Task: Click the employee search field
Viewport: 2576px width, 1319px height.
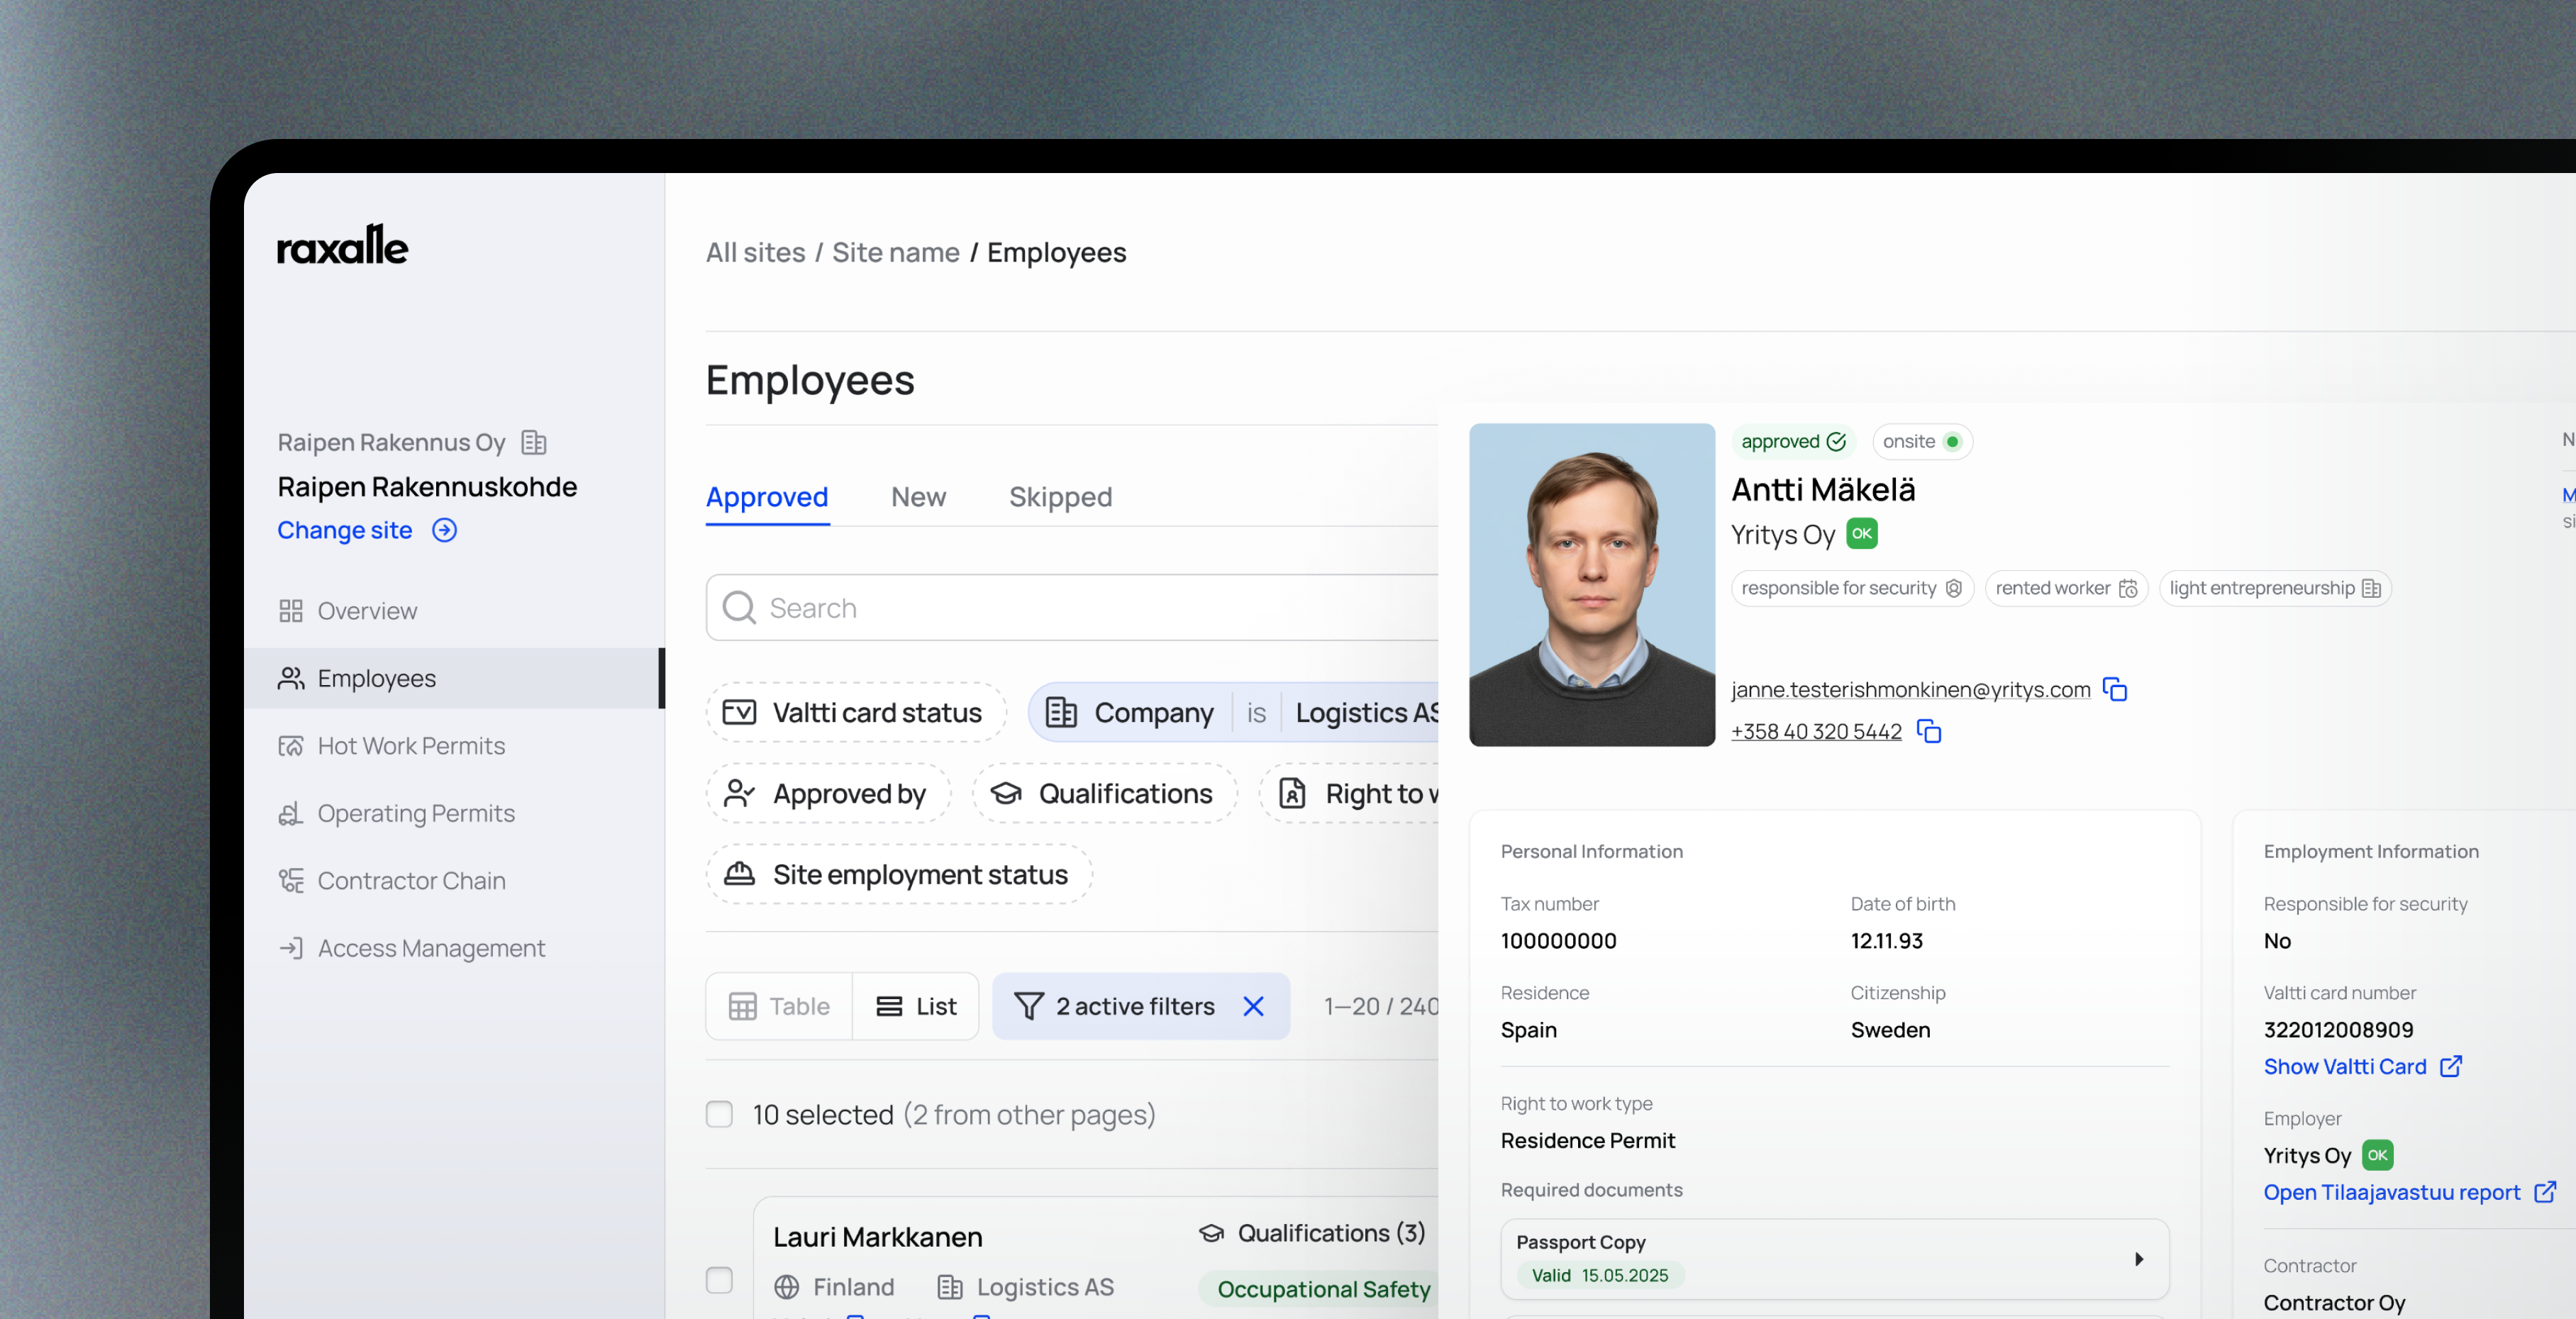Action: click(1072, 607)
